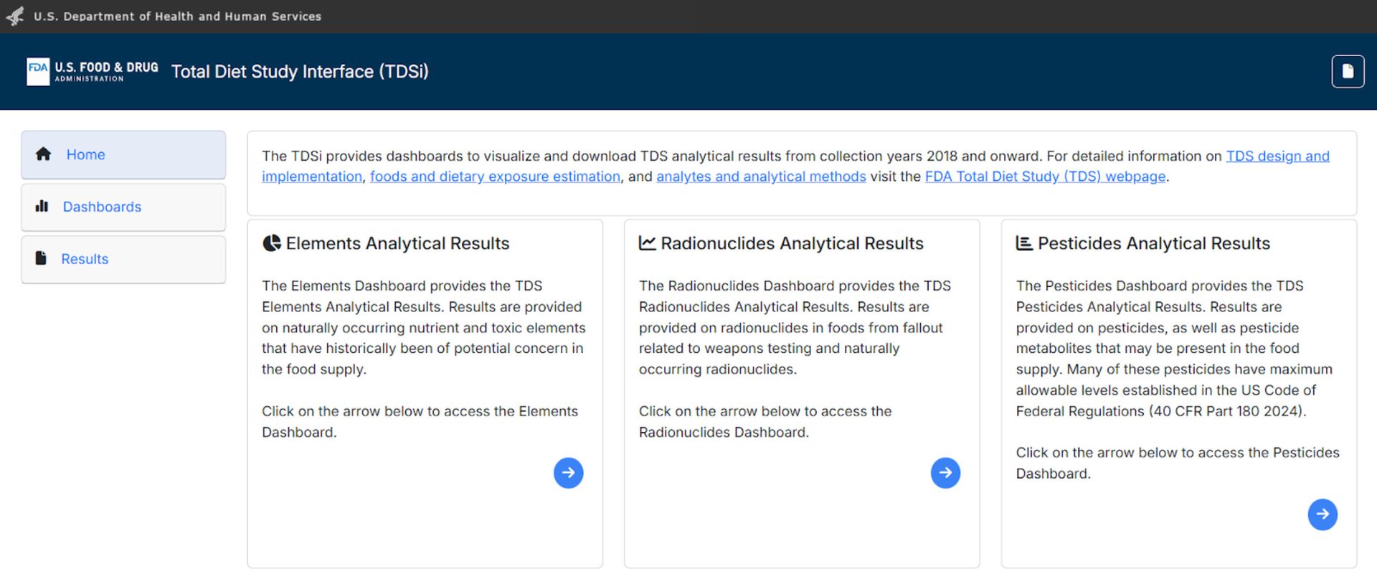The height and width of the screenshot is (569, 1377).
Task: Click the FDA logo in header
Action: (93, 72)
